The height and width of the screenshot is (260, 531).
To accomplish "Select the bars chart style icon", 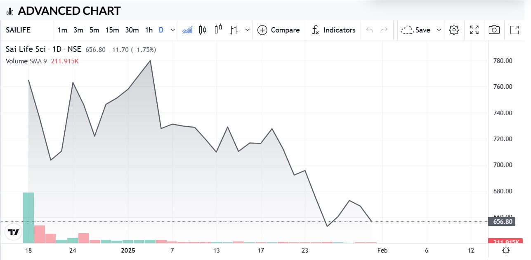I will pos(234,30).
